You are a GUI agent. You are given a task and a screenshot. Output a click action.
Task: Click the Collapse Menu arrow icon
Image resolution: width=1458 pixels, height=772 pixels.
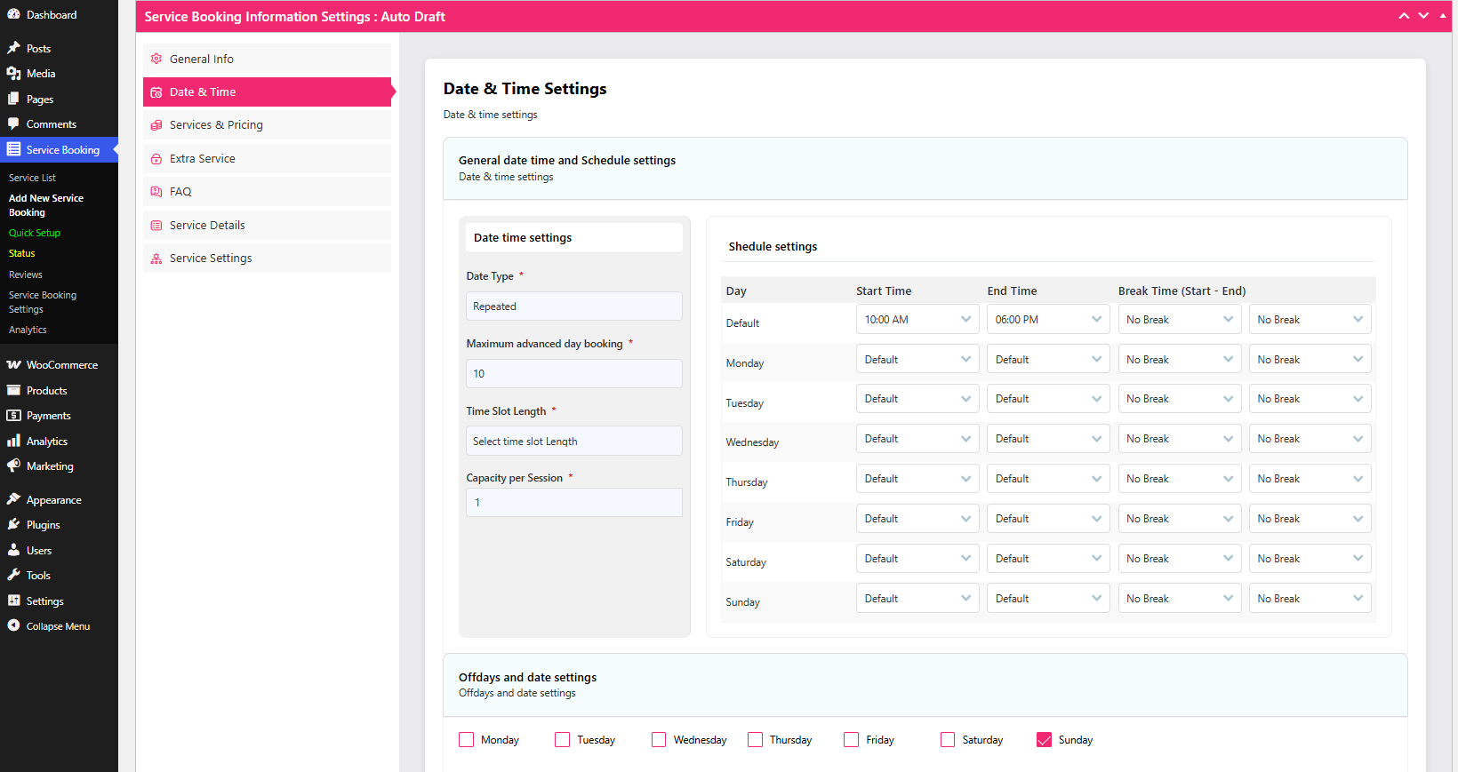(x=13, y=626)
